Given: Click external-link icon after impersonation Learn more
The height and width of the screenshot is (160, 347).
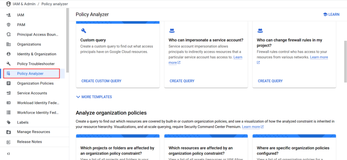Looking at the screenshot, I should (x=179, y=63).
